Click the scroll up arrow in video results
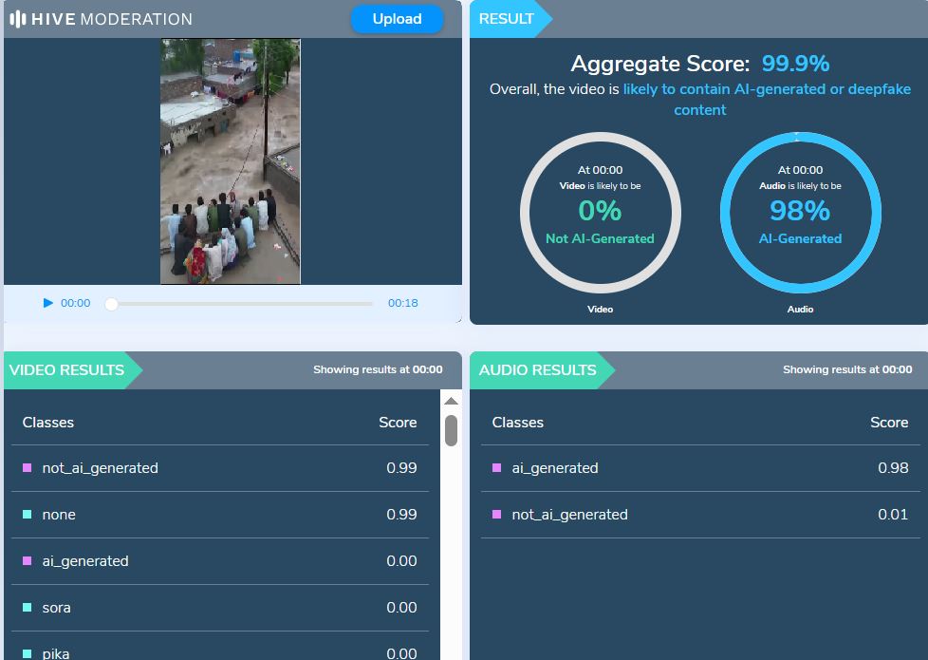This screenshot has width=928, height=660. click(x=451, y=402)
